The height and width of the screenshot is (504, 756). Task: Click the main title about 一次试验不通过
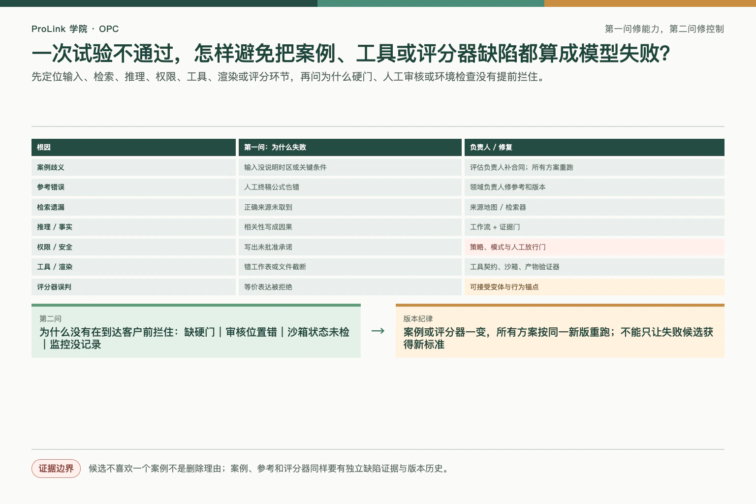pos(351,53)
